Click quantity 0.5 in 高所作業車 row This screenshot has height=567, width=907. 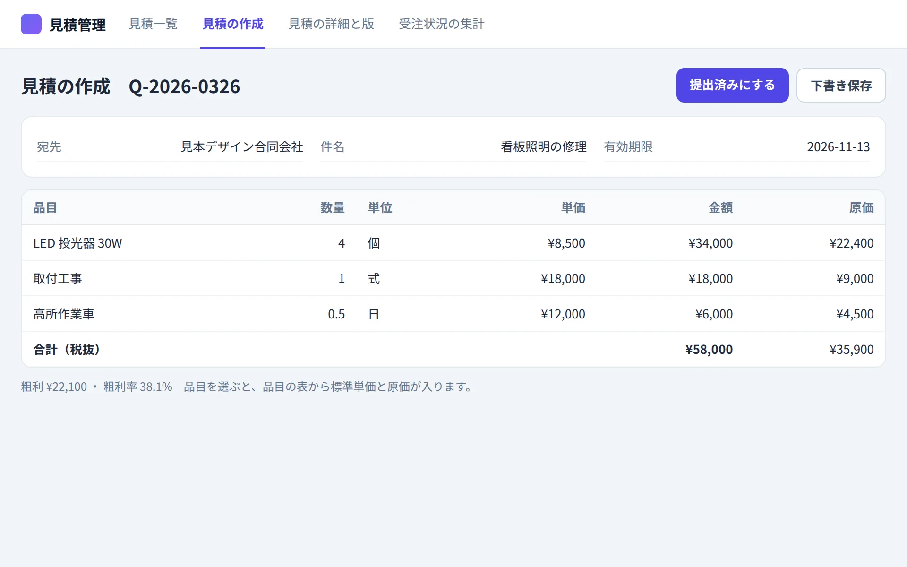coord(336,314)
